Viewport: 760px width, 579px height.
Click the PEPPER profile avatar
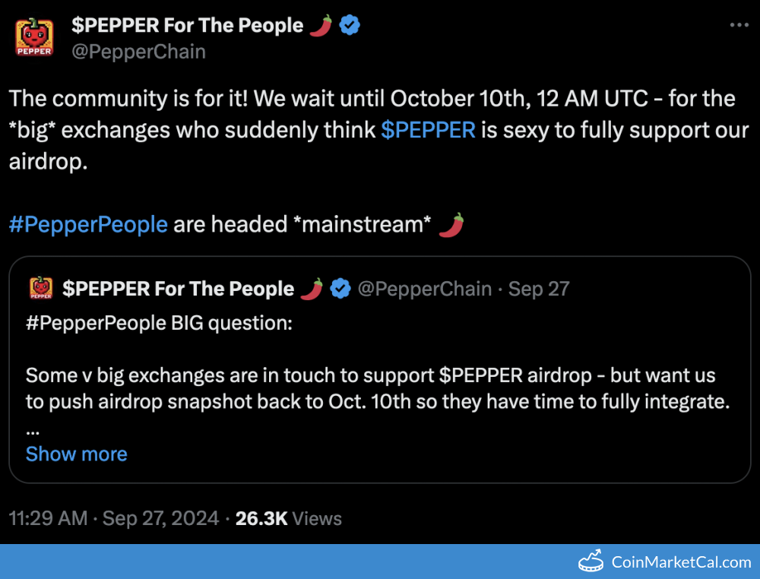tap(34, 38)
